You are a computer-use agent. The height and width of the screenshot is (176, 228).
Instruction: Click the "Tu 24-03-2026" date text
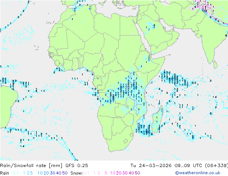tap(151, 166)
